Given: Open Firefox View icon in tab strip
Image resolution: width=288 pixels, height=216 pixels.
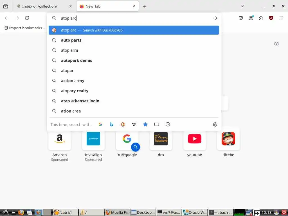Looking at the screenshot, I should [6, 6].
